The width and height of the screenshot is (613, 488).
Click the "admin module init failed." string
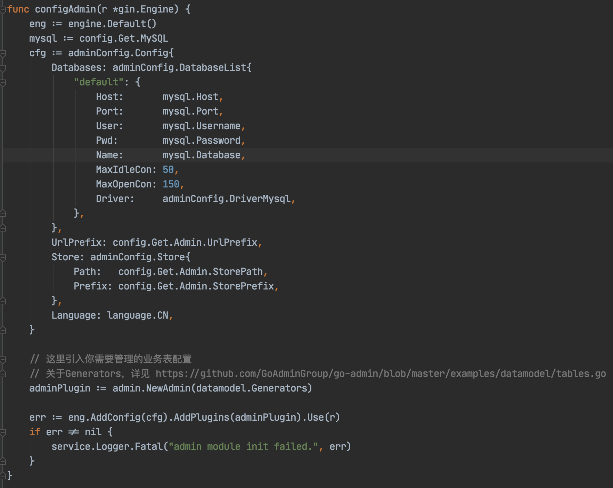[x=243, y=446]
